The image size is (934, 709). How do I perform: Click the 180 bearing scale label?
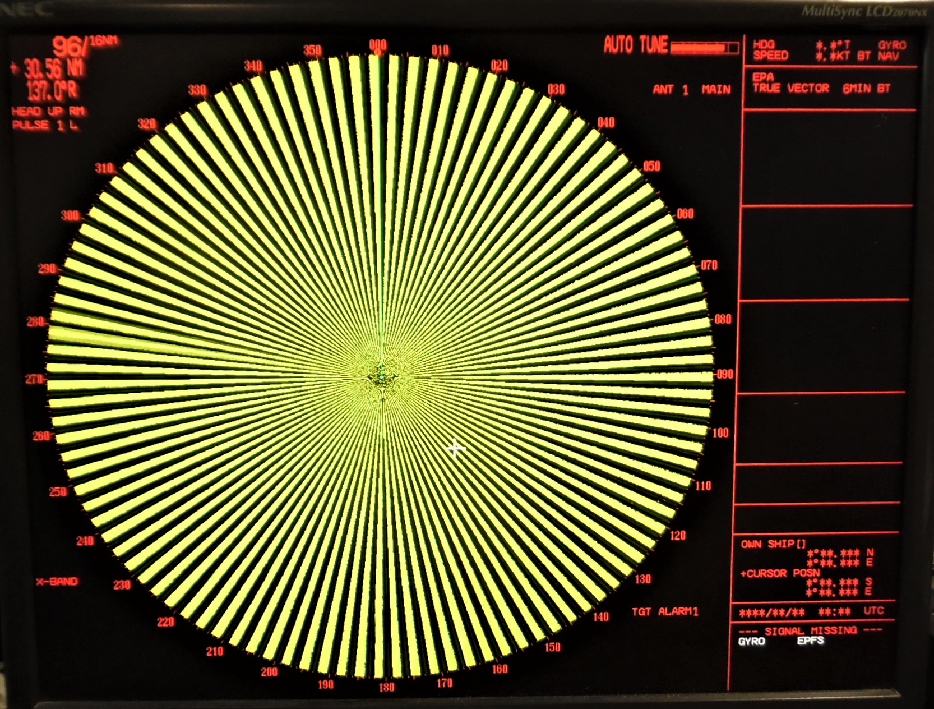(386, 687)
